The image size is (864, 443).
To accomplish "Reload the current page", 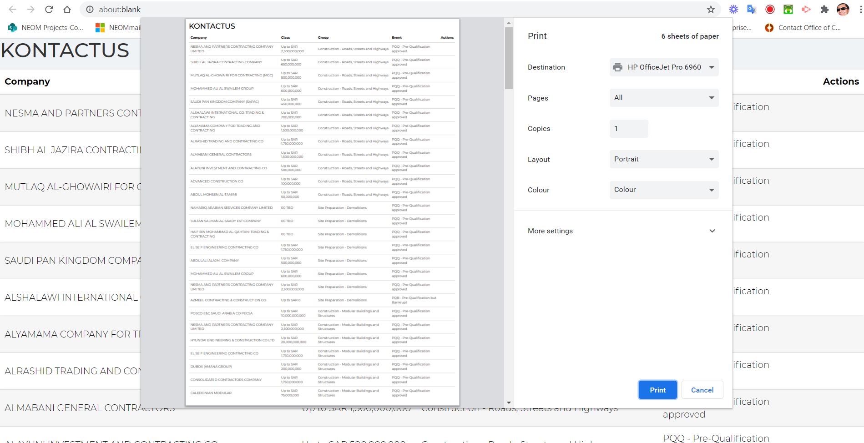I will pos(49,10).
